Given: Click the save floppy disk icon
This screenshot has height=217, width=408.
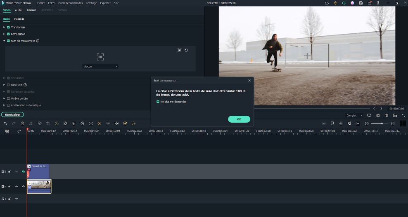Looking at the screenshot, I should pyautogui.click(x=361, y=3).
